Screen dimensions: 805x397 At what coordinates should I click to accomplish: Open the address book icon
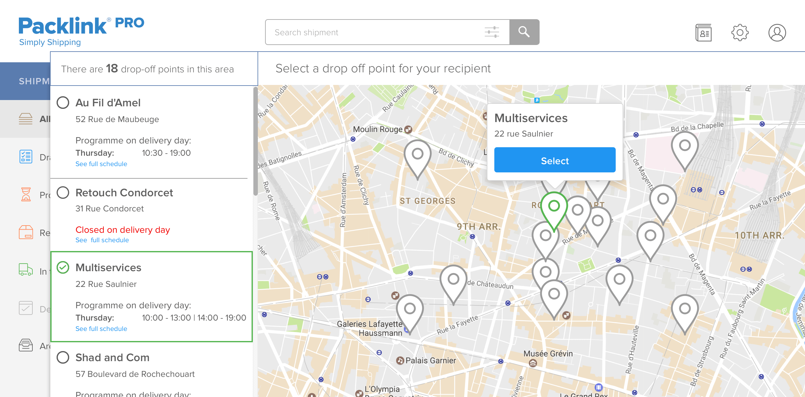click(703, 33)
